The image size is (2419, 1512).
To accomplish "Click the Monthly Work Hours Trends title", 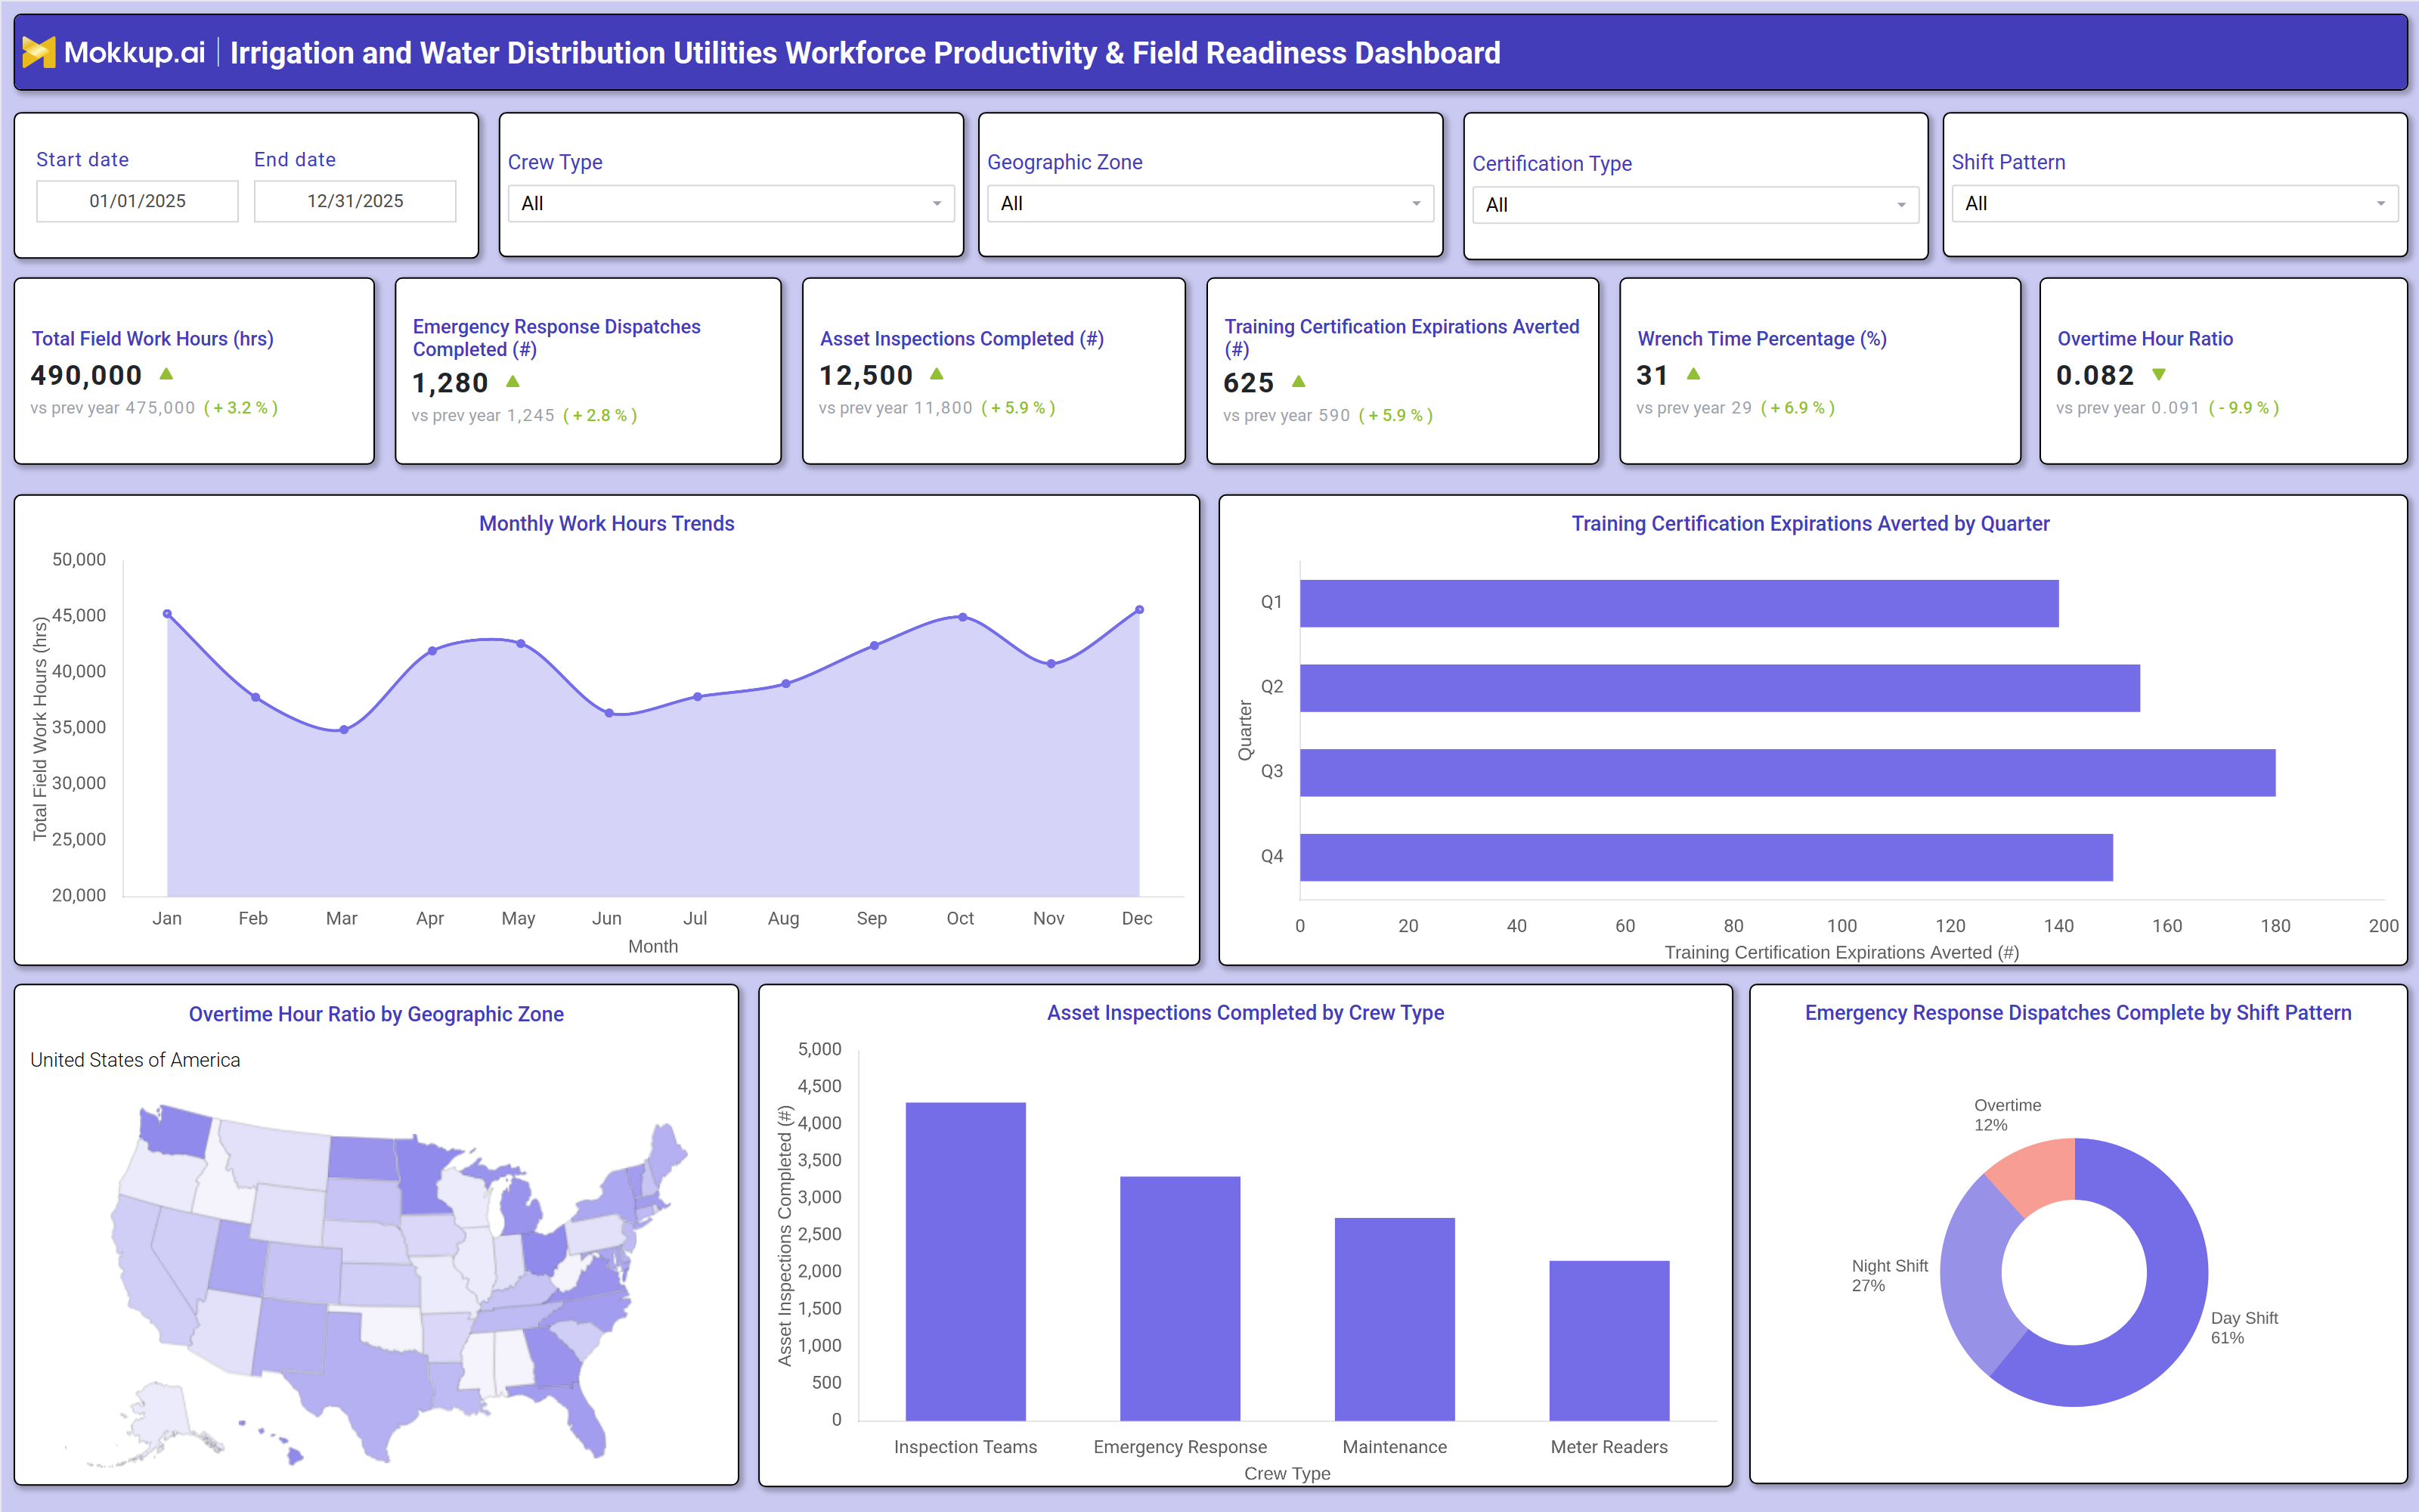I will (x=607, y=523).
